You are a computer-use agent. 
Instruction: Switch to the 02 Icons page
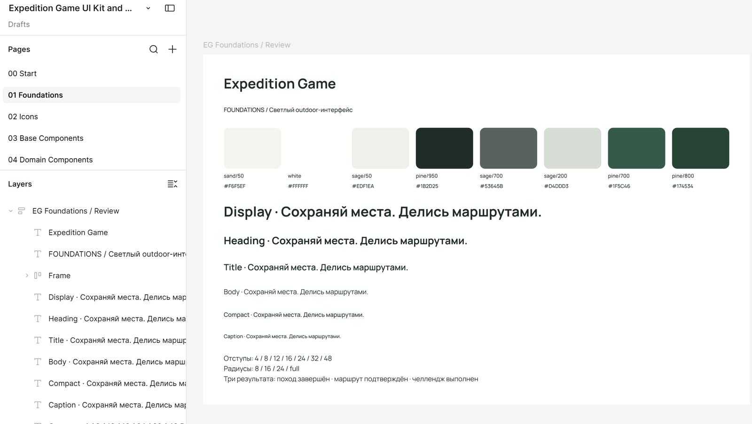click(x=92, y=116)
